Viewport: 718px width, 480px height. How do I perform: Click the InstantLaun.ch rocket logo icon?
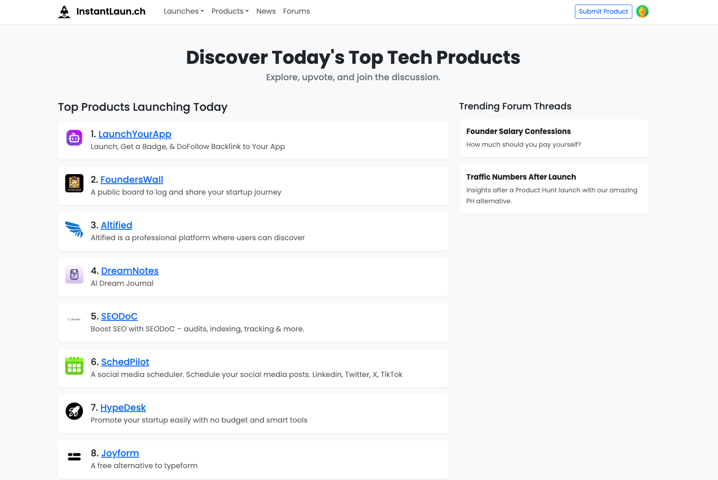point(65,12)
